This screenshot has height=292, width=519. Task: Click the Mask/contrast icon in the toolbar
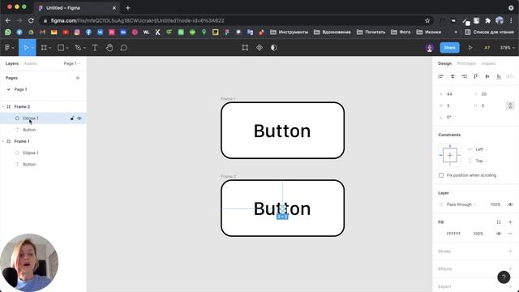pyautogui.click(x=274, y=48)
